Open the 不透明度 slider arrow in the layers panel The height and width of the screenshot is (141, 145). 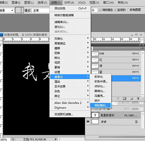point(142,103)
